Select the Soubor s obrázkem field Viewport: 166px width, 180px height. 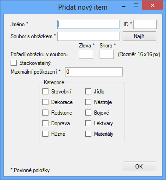click(88, 36)
